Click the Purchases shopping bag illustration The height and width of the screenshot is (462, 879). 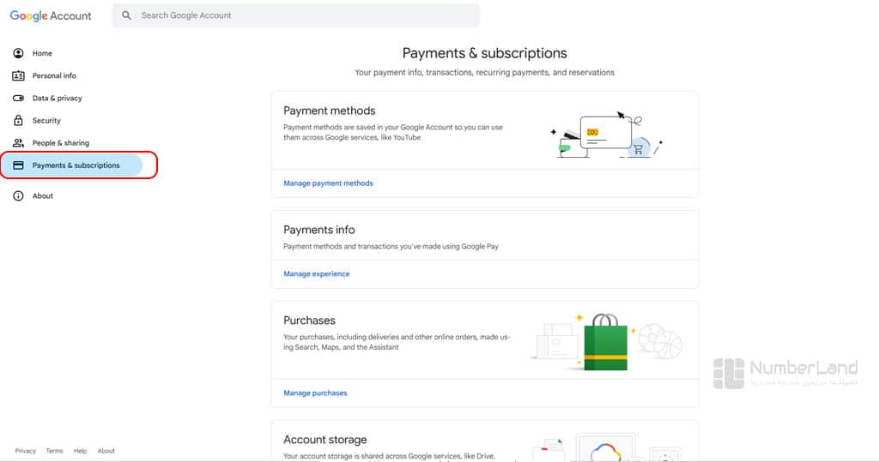click(605, 342)
